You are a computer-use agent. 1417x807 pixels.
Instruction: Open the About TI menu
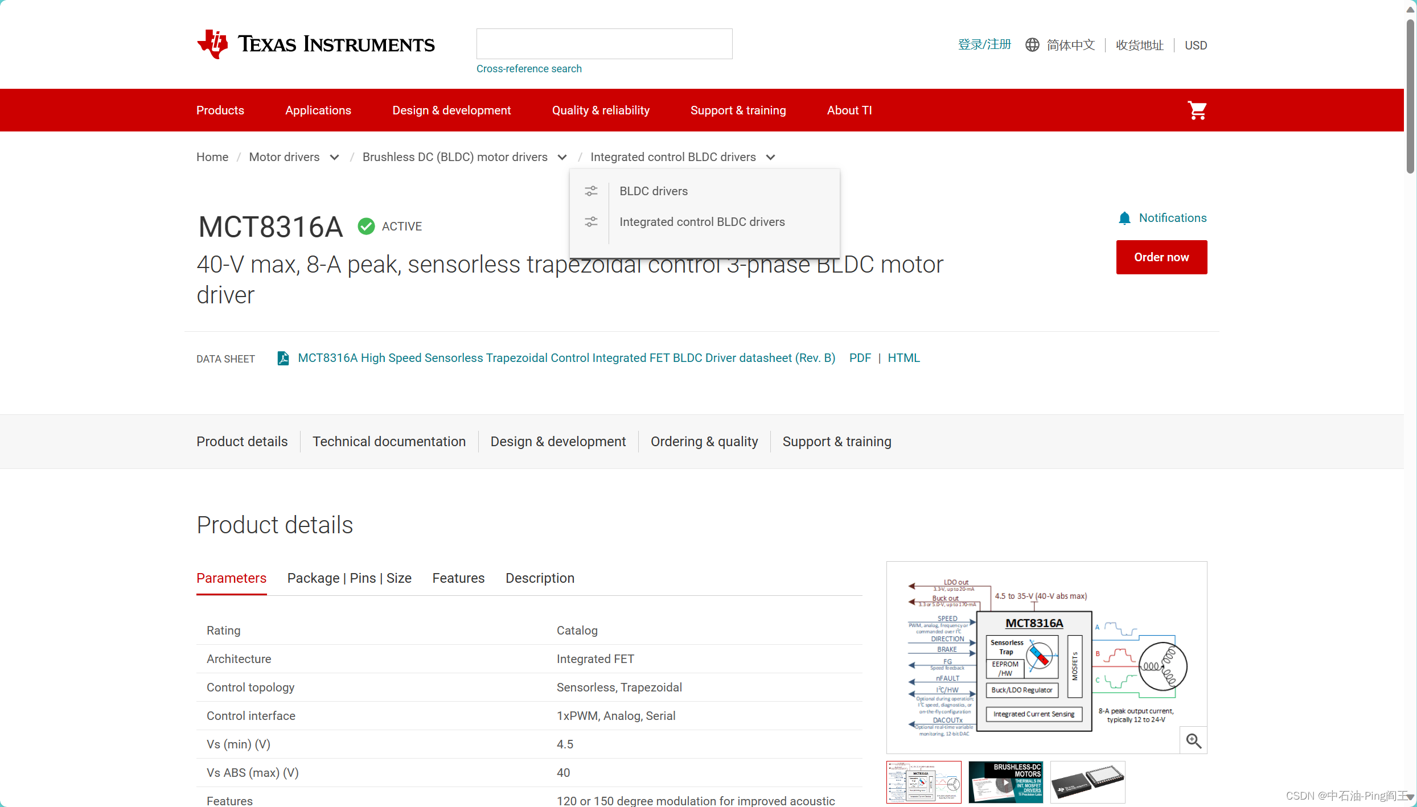849,110
